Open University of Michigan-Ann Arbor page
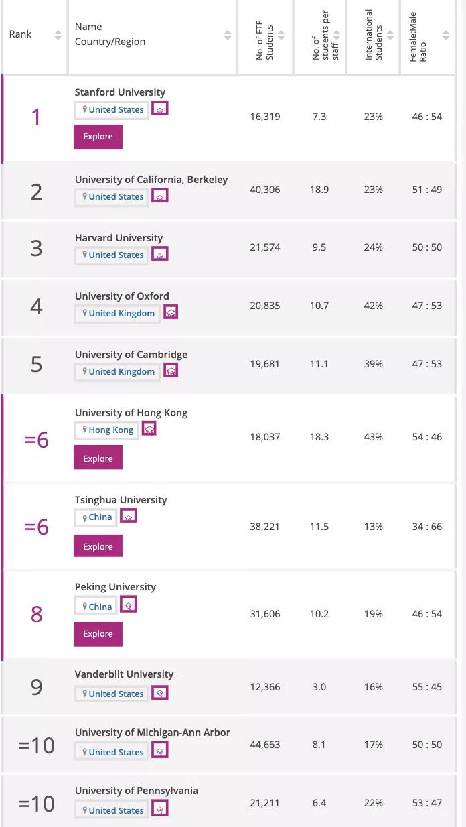This screenshot has width=466, height=827. (x=153, y=733)
